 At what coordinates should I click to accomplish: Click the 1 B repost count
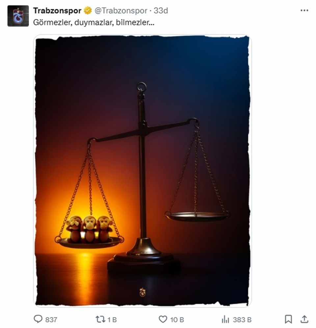tap(112, 320)
